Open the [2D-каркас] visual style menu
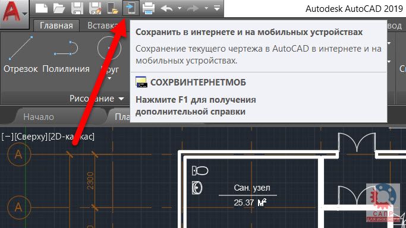Viewport: 406px width, 228px height. [x=71, y=137]
